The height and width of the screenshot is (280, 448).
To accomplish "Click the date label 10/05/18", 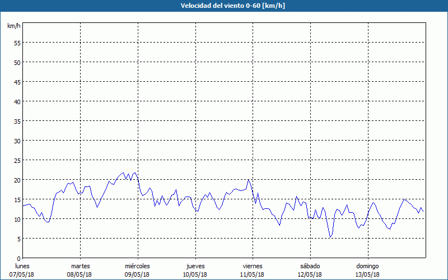I will [x=195, y=274].
